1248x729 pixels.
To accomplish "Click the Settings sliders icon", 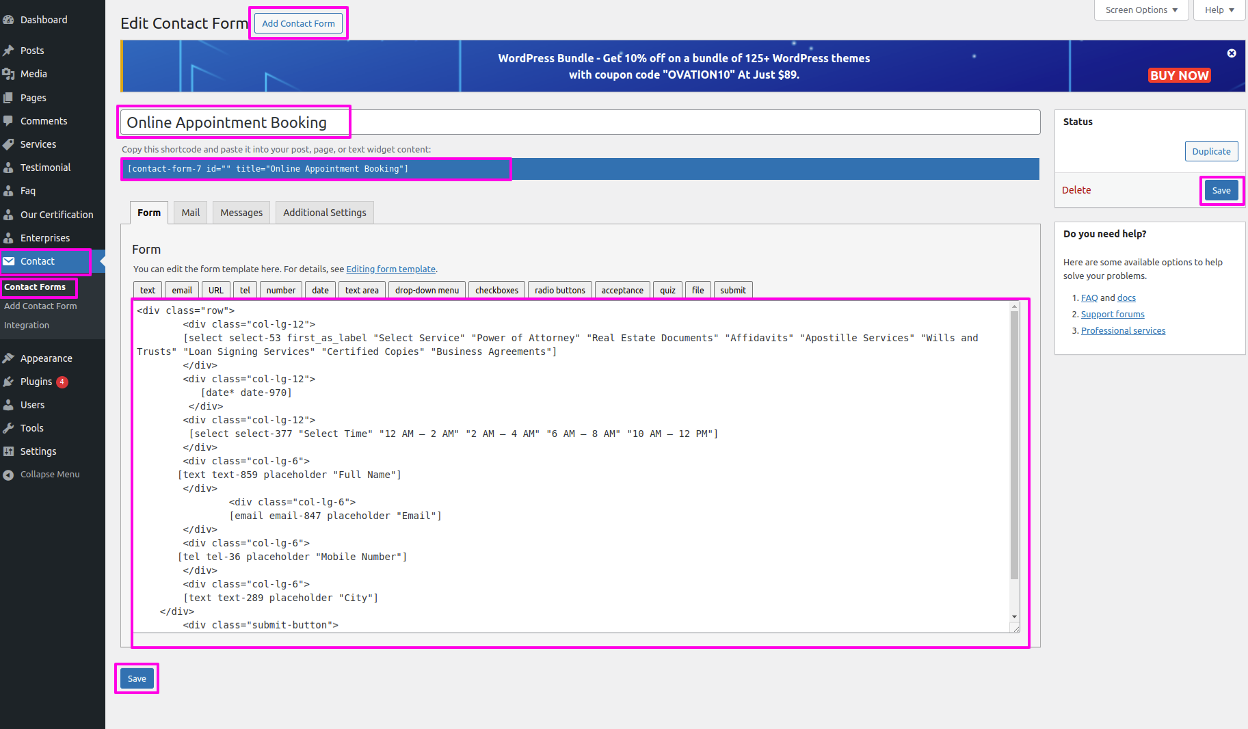I will pyautogui.click(x=8, y=451).
